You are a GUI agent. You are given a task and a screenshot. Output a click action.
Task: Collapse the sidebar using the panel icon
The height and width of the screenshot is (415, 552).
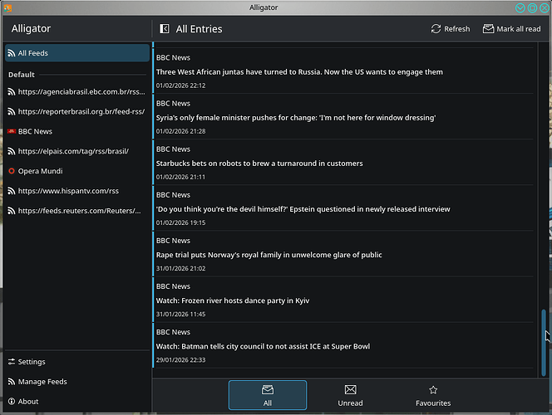pyautogui.click(x=165, y=29)
